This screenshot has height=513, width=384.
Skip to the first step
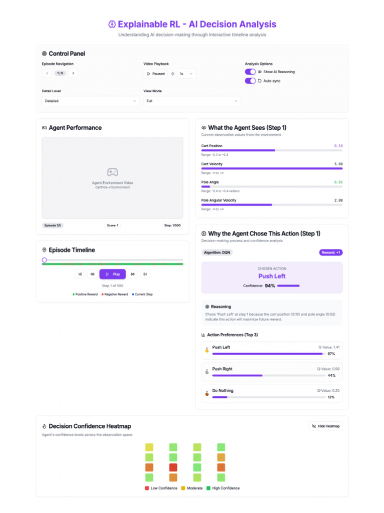coord(80,274)
